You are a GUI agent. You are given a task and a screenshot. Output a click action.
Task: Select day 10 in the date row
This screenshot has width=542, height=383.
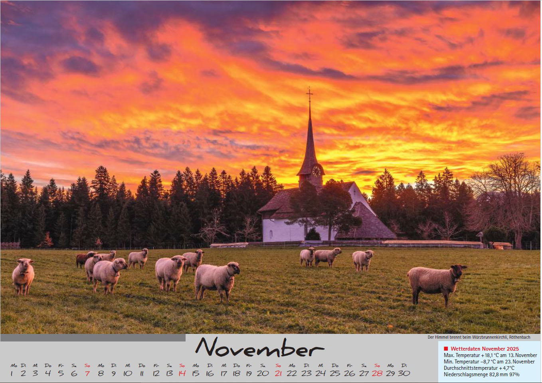(x=128, y=373)
